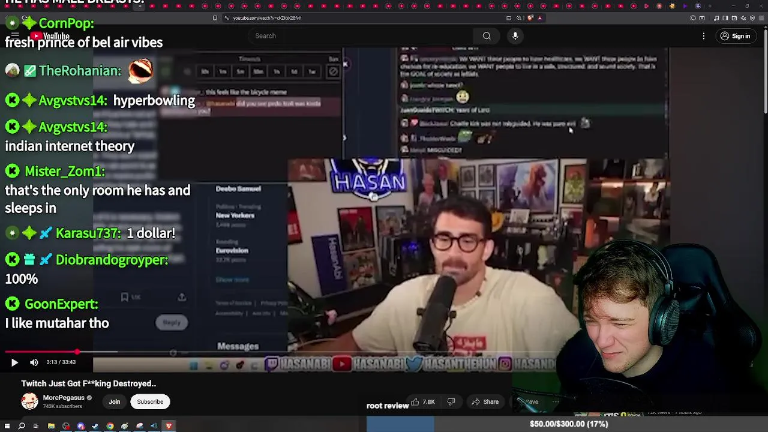Viewport: 768px width, 432px height.
Task: Open File Explorer from the taskbar
Action: (x=51, y=426)
